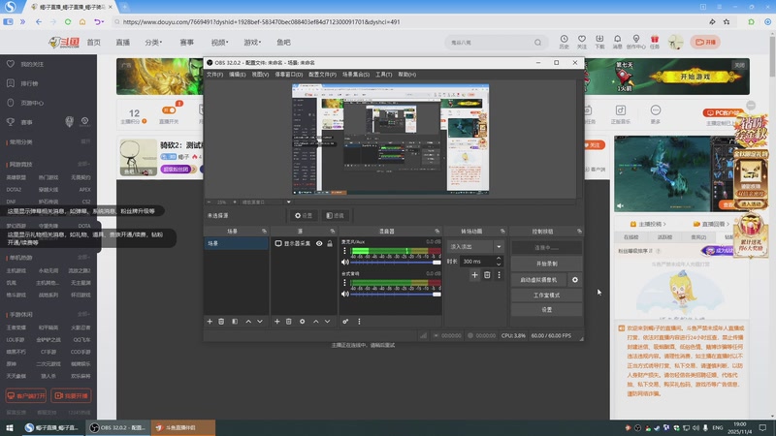Open advanced audio properties gears icon in mixer
Image resolution: width=776 pixels, height=436 pixels.
point(345,322)
